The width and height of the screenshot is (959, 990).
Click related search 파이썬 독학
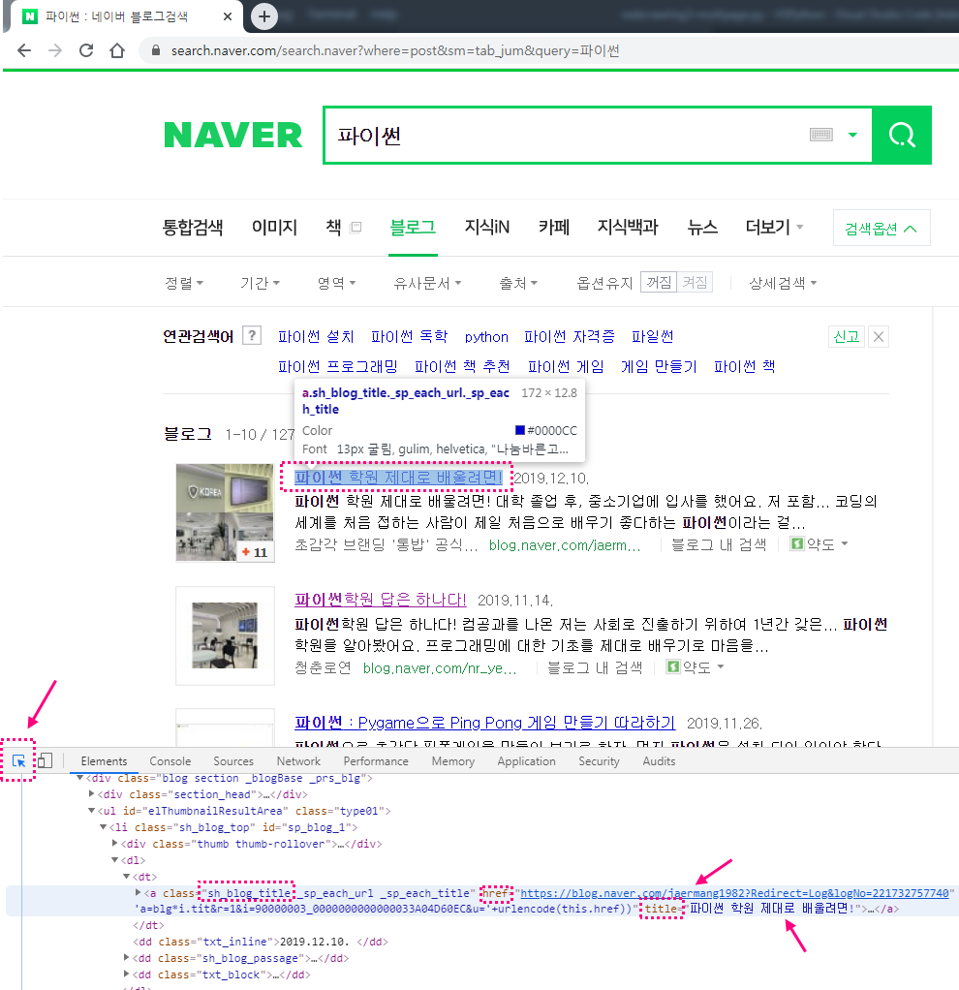[x=409, y=336]
